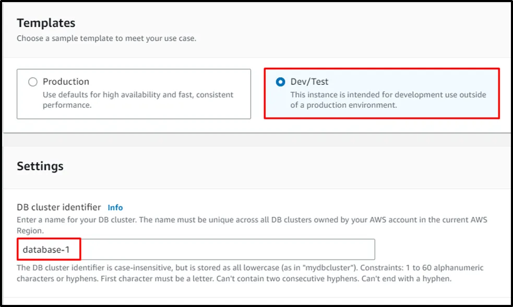Open the Info link beside DB cluster identifier
Viewport: 513px width, 307px height.
tap(115, 207)
